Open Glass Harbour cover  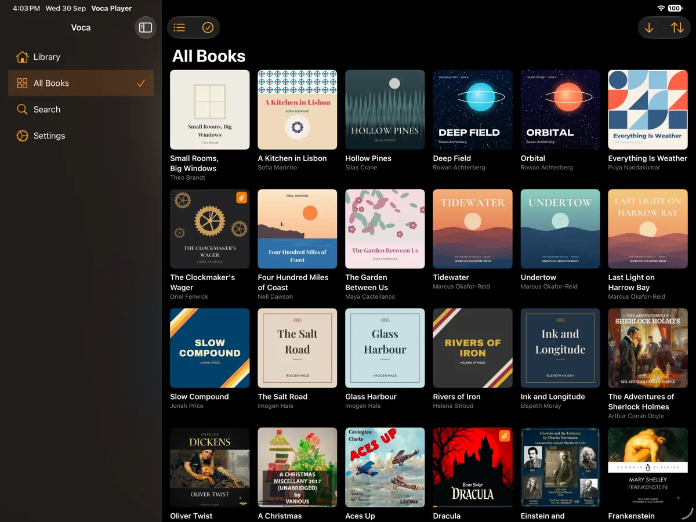(x=385, y=348)
